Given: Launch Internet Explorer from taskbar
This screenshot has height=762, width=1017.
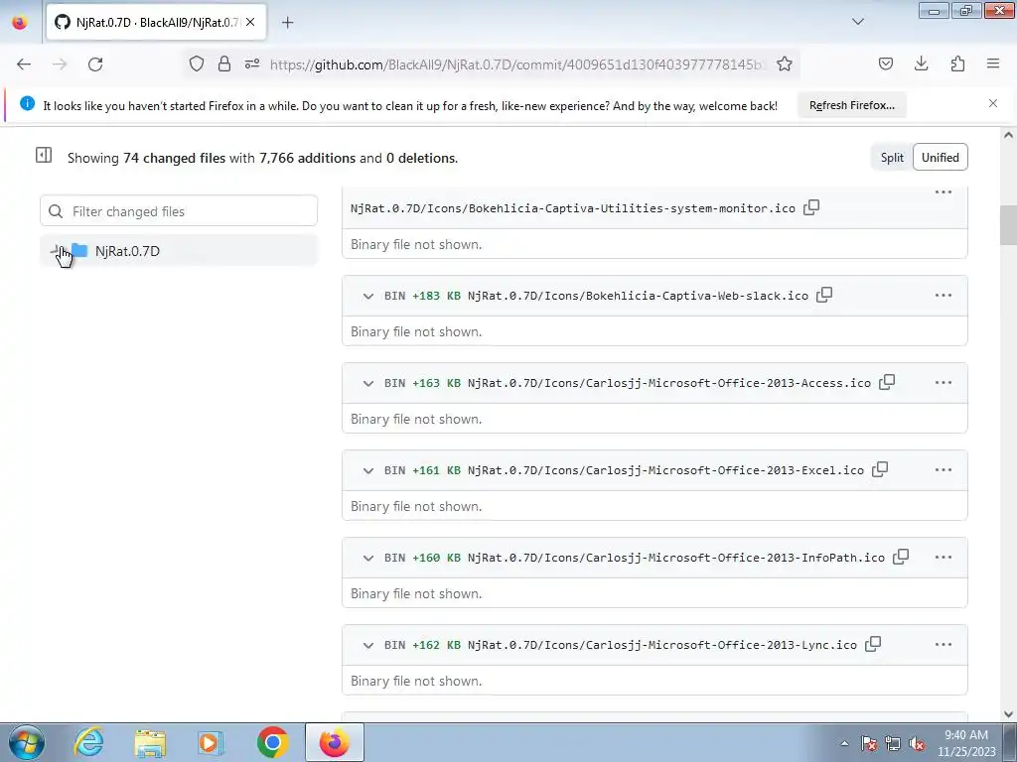Looking at the screenshot, I should [88, 742].
